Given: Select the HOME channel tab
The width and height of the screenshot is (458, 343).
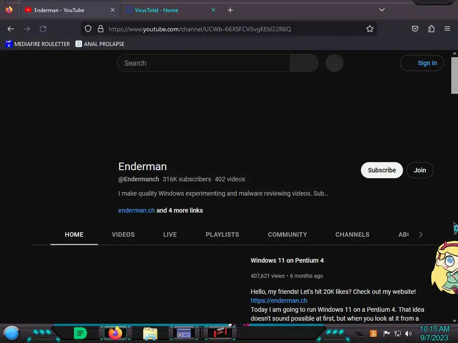Looking at the screenshot, I should point(74,234).
